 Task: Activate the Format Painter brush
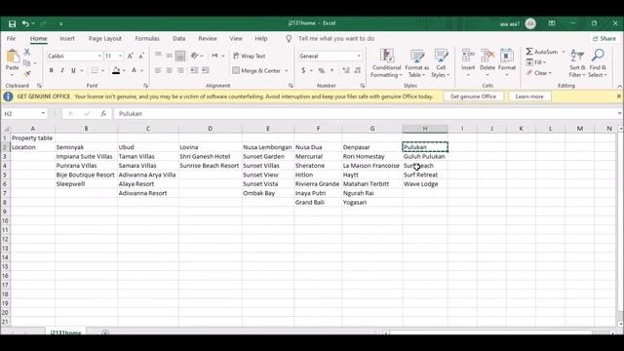tap(26, 74)
